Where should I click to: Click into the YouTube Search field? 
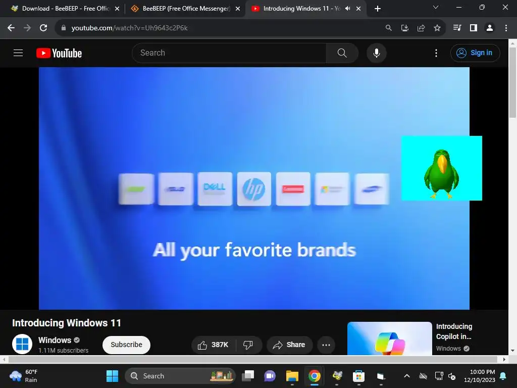click(229, 53)
